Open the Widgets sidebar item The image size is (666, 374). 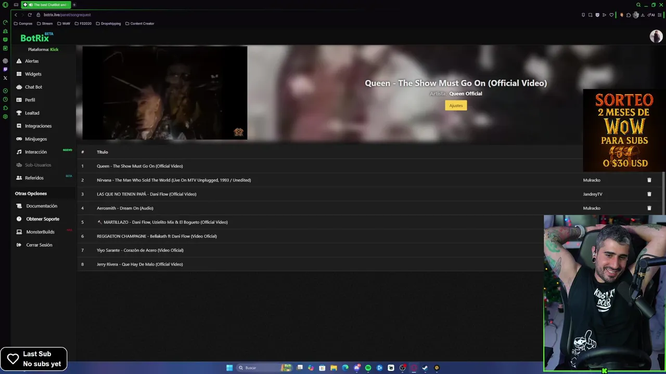pyautogui.click(x=33, y=74)
